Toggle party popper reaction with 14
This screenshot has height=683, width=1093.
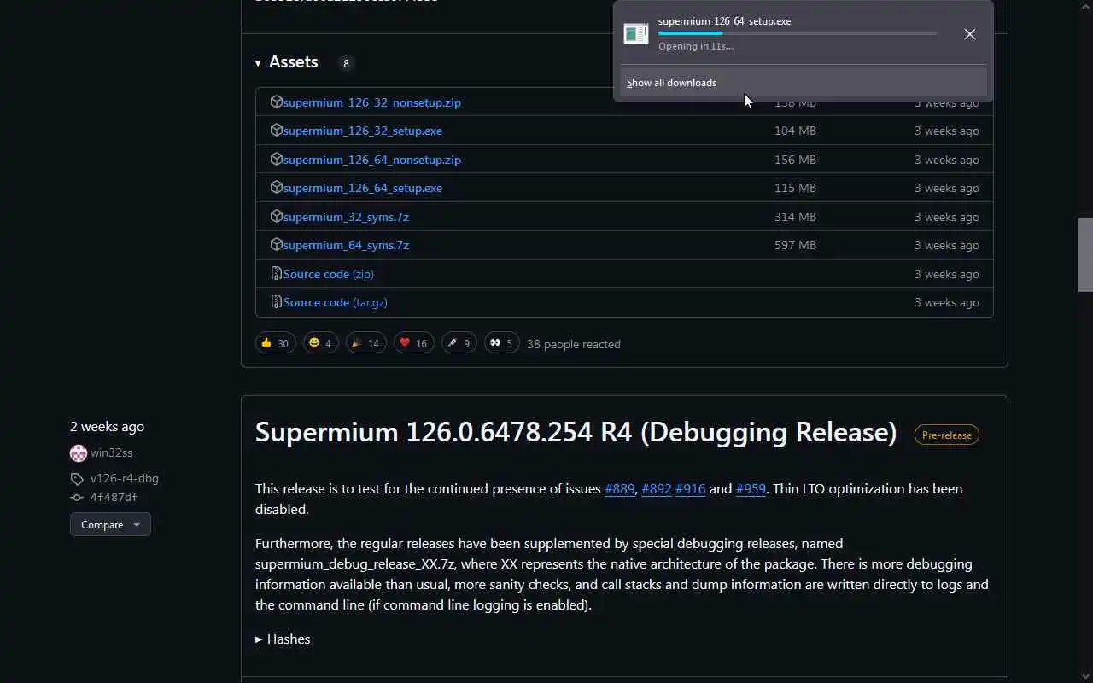point(365,343)
